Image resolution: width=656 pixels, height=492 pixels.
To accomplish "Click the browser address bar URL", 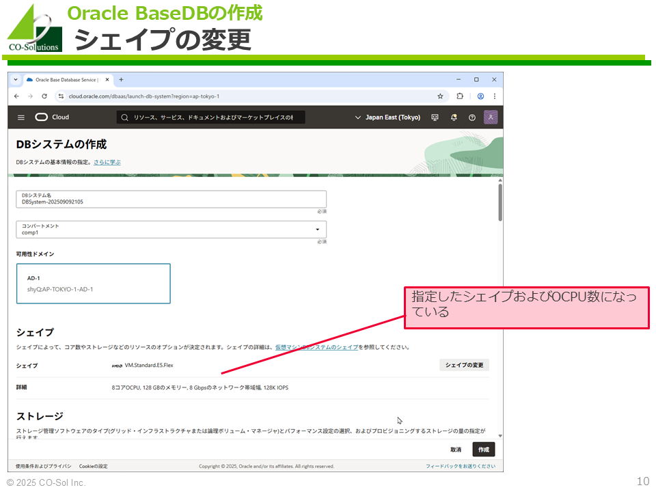I will [x=144, y=96].
